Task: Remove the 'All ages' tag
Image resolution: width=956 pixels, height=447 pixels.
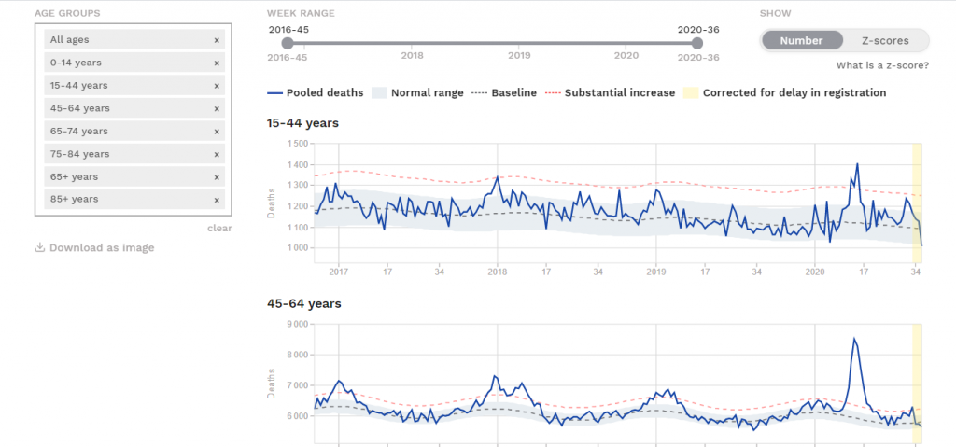Action: 217,40
